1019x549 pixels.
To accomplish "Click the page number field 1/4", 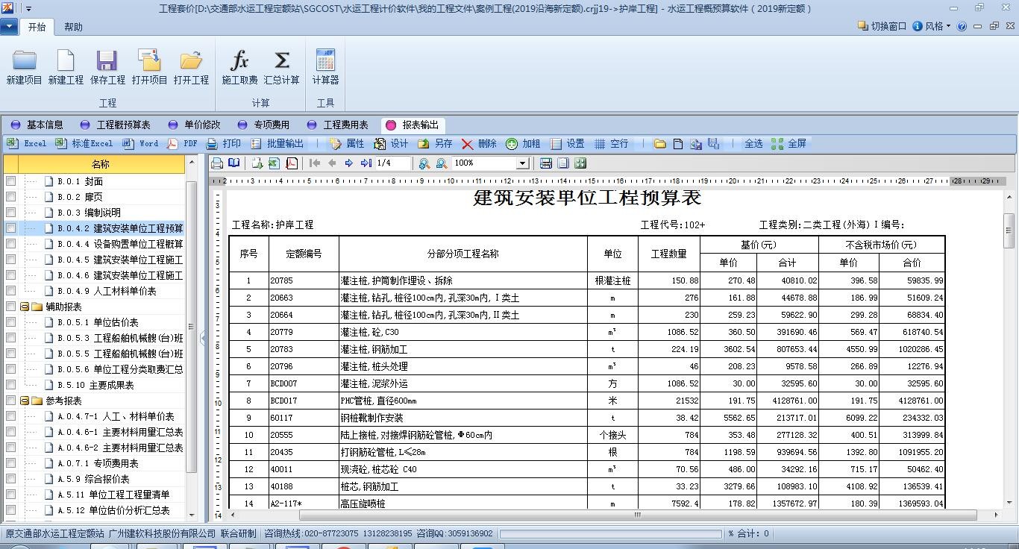I will click(392, 163).
